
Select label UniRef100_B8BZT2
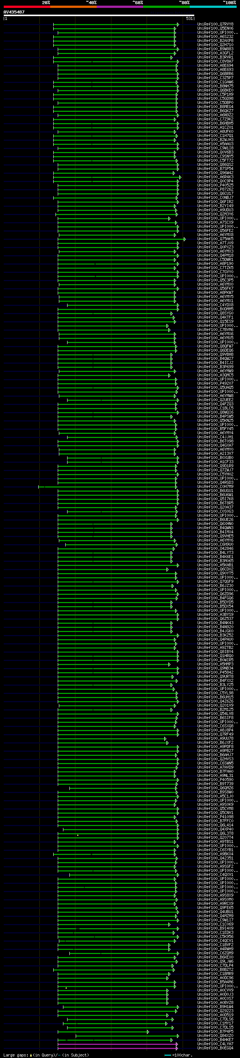click(x=215, y=970)
